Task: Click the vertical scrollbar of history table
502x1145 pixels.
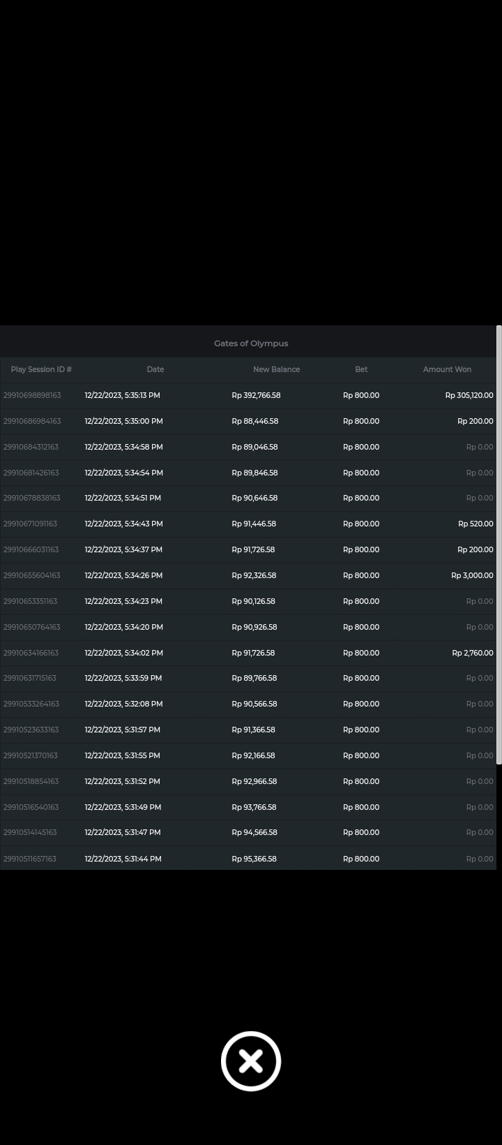Action: pos(499,545)
